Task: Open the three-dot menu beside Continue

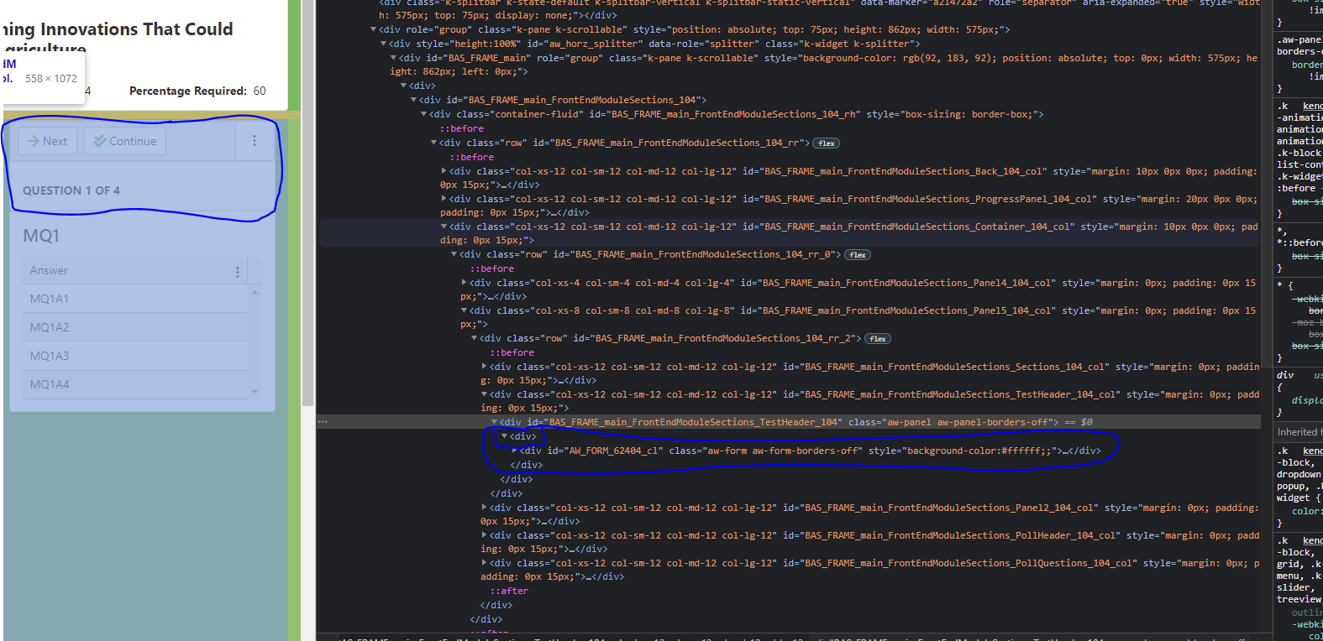Action: (255, 141)
